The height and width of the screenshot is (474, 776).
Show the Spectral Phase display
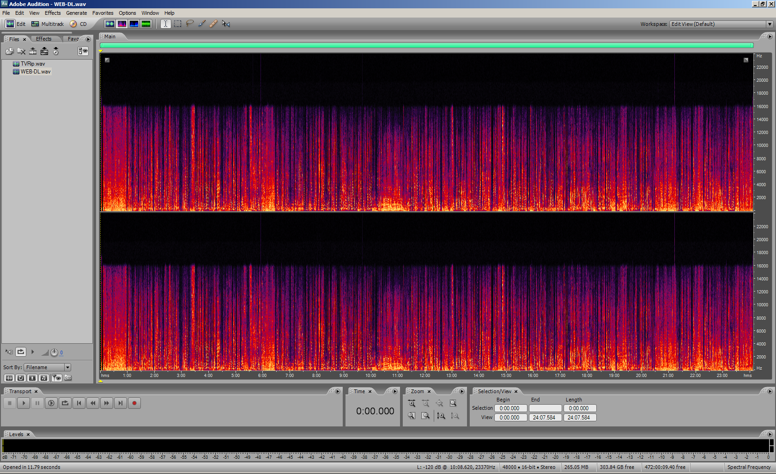tap(146, 24)
